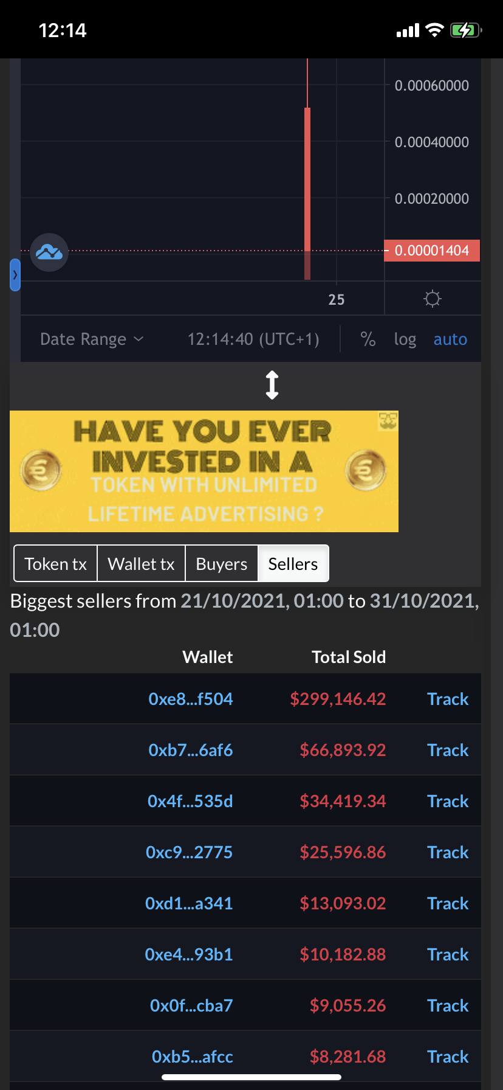Toggle percent scale on chart

point(368,339)
